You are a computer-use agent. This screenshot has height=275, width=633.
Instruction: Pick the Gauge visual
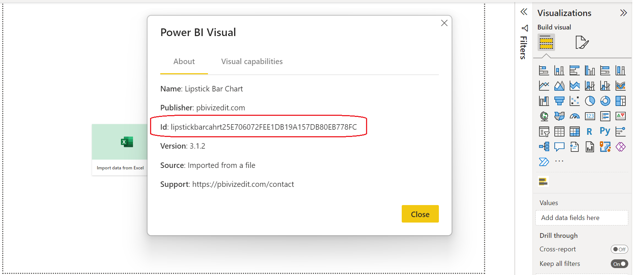point(574,116)
